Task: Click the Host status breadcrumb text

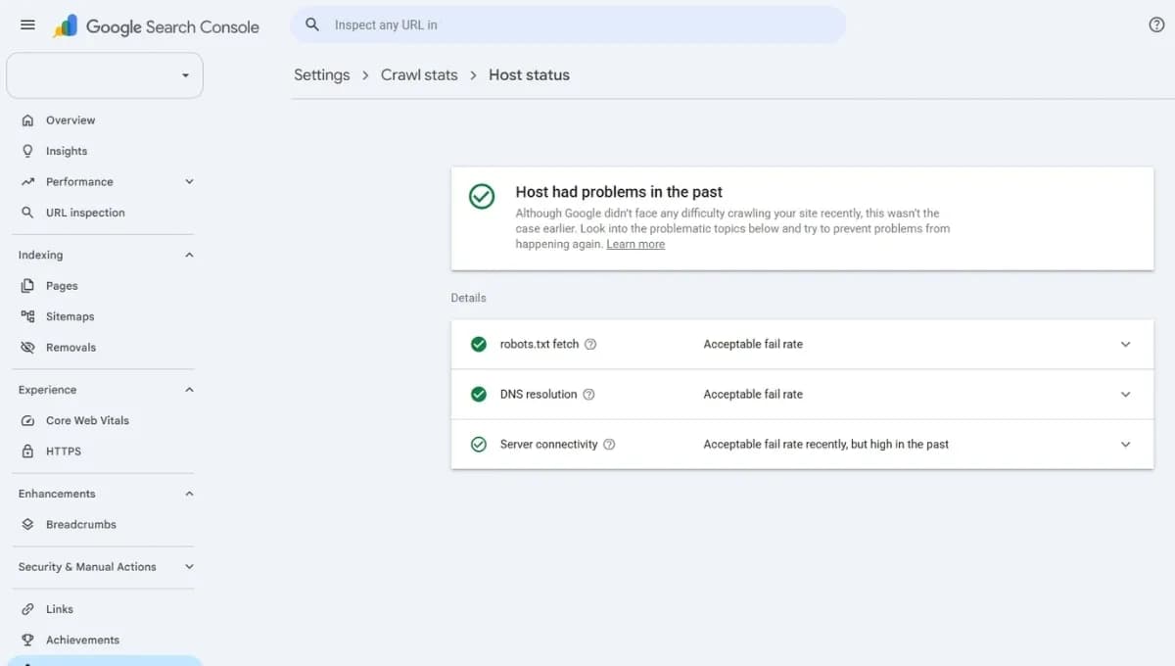Action: pos(529,75)
